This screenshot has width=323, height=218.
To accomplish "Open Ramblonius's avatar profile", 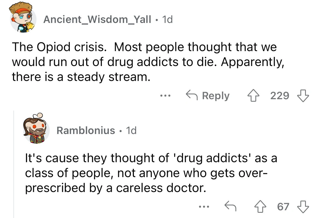I will click(x=36, y=130).
